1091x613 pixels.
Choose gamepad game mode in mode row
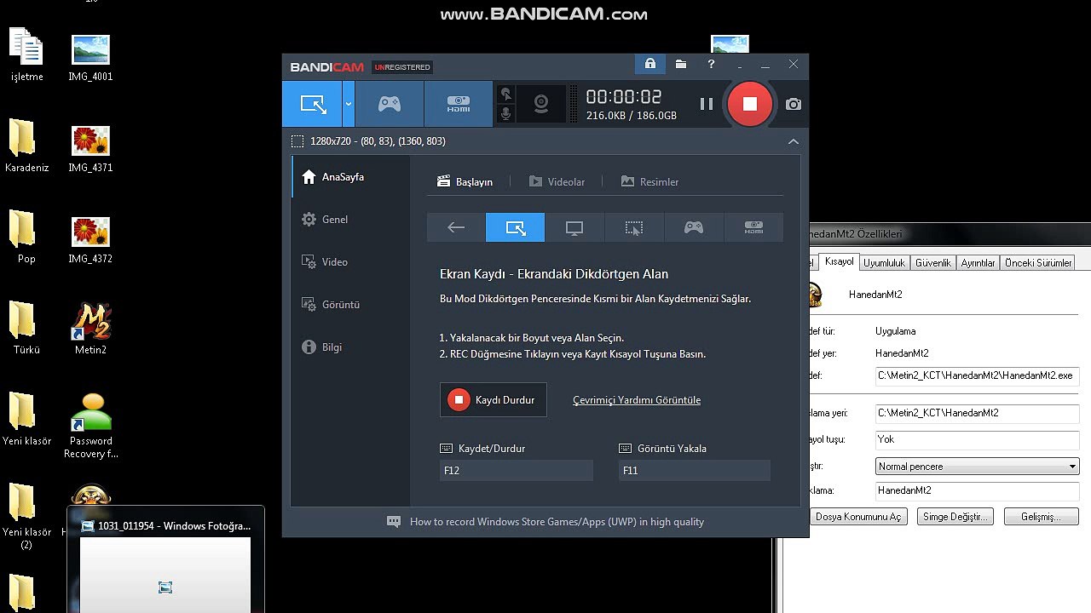click(694, 227)
